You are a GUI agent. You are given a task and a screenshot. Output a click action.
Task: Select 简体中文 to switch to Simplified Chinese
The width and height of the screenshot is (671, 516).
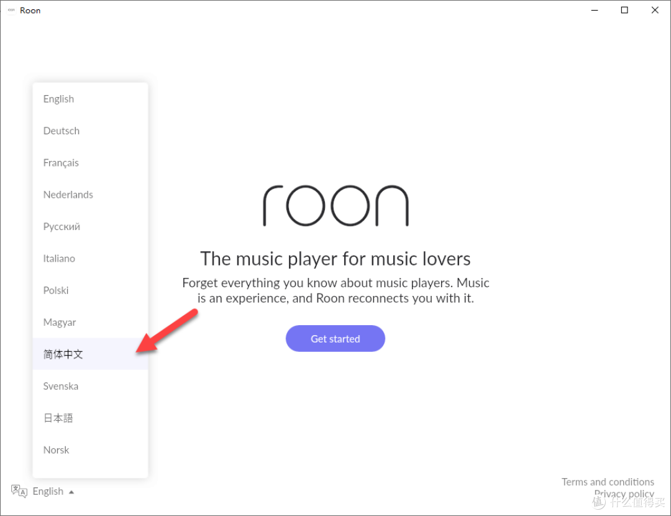pos(63,354)
